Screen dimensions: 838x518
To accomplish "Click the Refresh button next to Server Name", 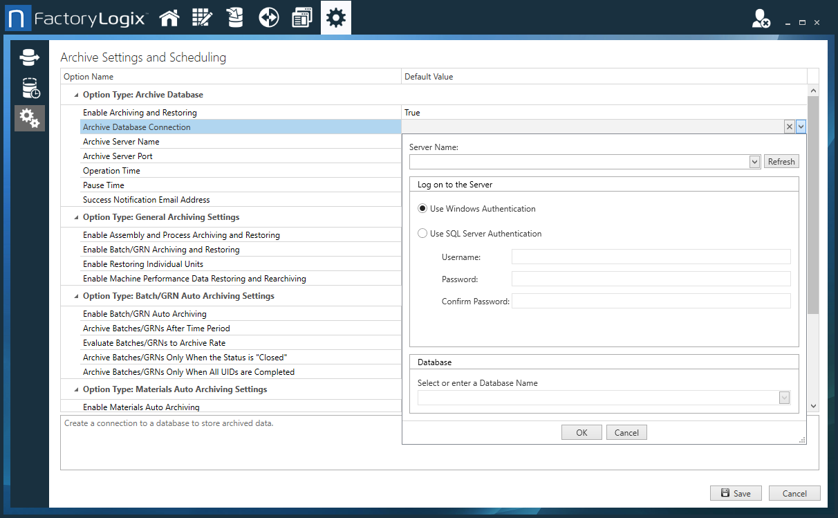I will pyautogui.click(x=781, y=161).
